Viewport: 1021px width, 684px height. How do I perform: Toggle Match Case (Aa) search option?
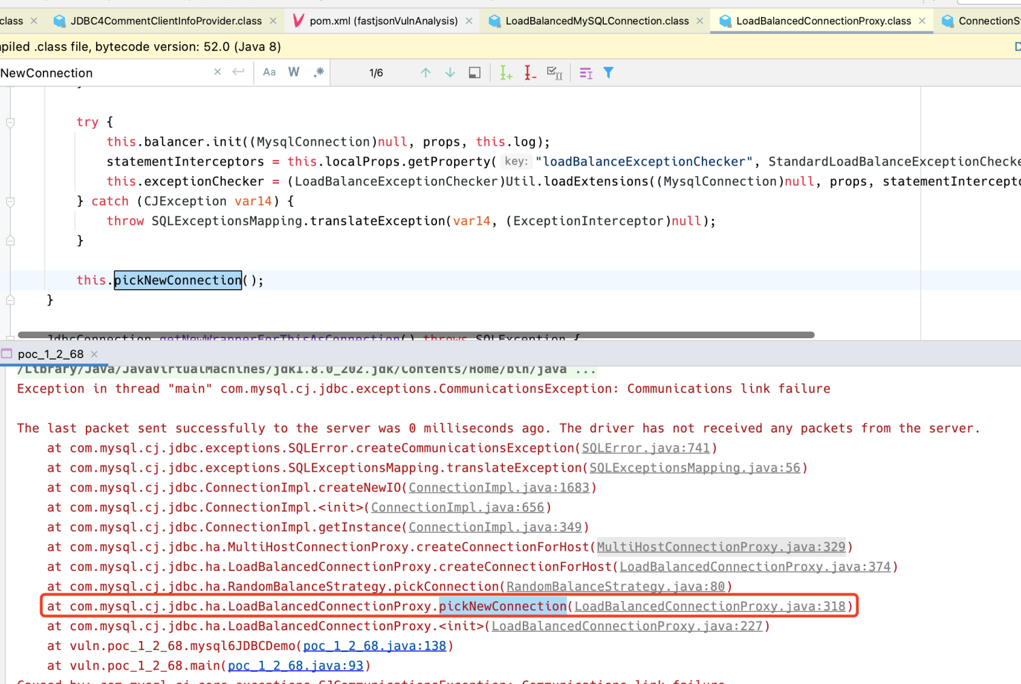pos(270,72)
